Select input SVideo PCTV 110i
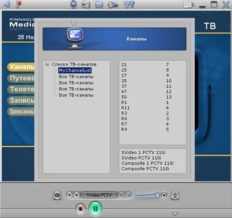 [142, 158]
